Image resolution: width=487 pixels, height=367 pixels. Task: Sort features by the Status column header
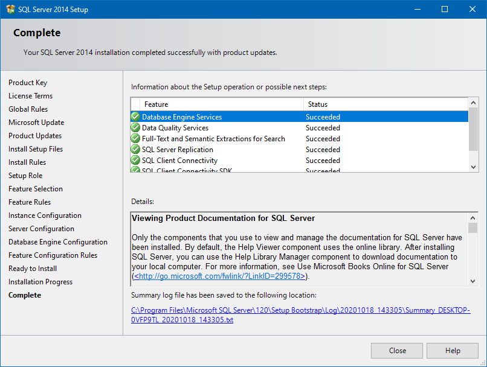pos(338,104)
